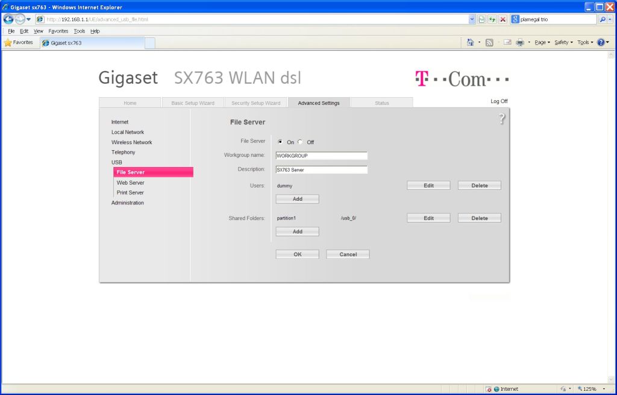Click the Read Mail envelope icon
This screenshot has width=617, height=395.
pos(507,42)
